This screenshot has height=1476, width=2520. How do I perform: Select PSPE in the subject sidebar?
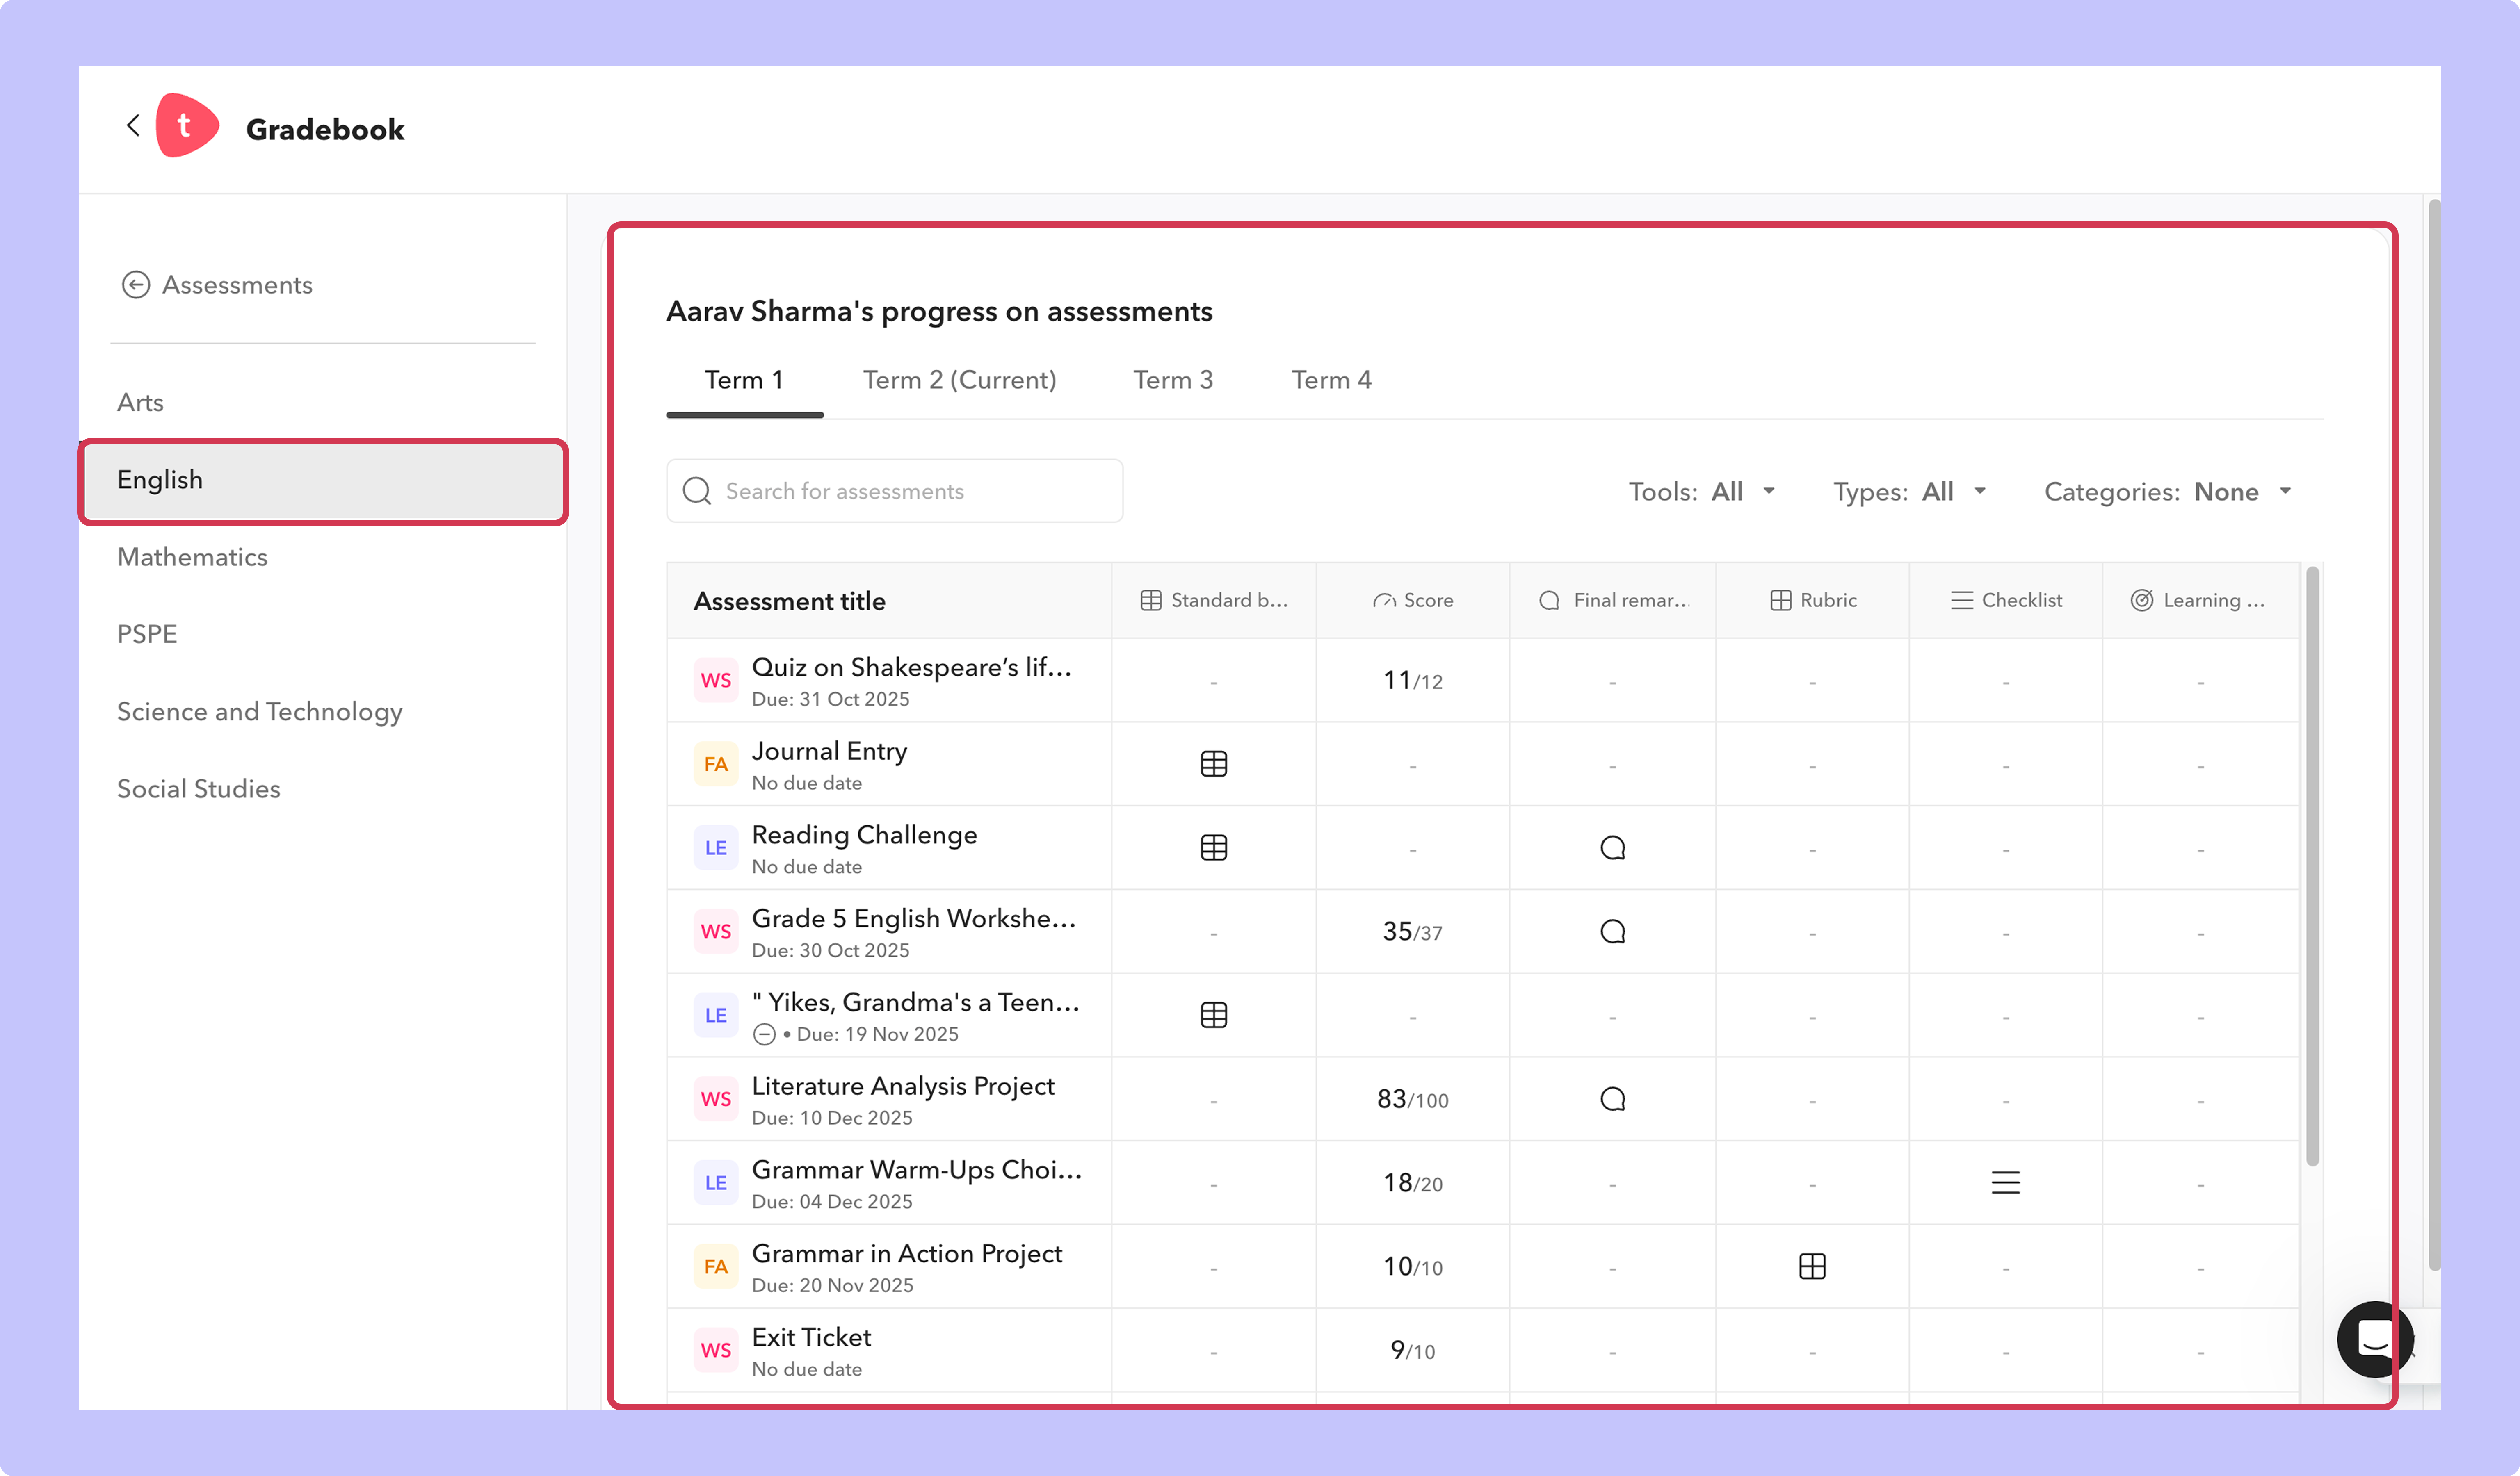(x=147, y=635)
